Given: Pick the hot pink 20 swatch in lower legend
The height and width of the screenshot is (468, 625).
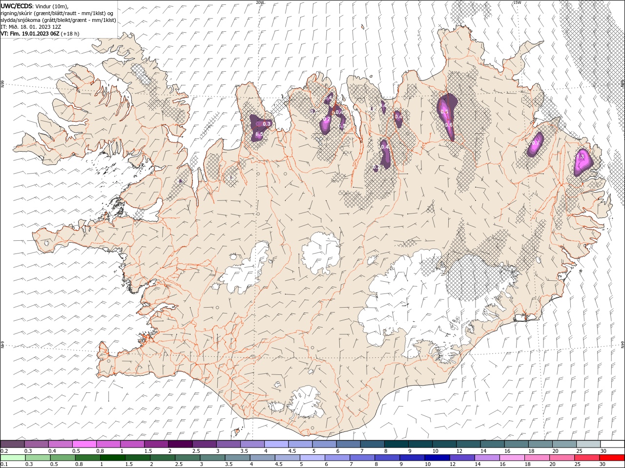Looking at the screenshot, I should pyautogui.click(x=561, y=458).
